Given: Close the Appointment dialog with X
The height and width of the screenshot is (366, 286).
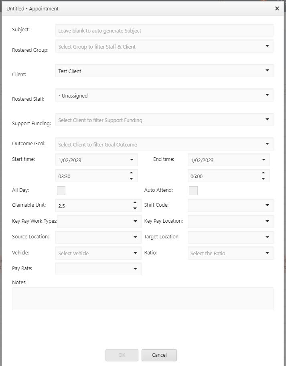Looking at the screenshot, I should tap(277, 8).
